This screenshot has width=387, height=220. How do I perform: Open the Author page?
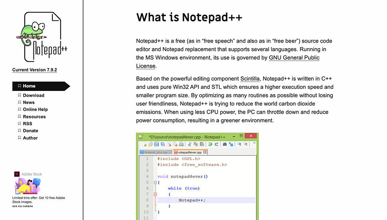(x=30, y=138)
